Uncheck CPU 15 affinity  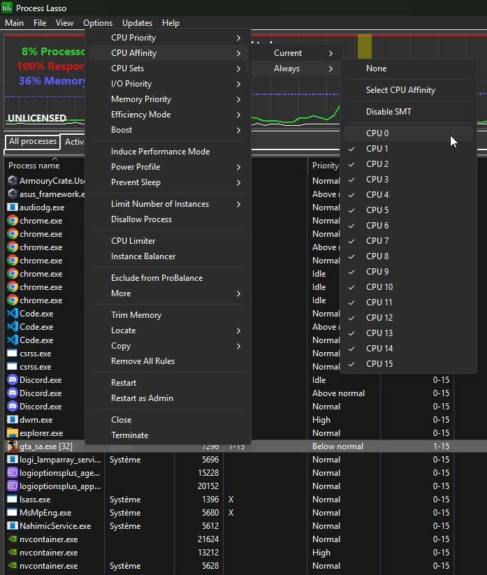408,364
